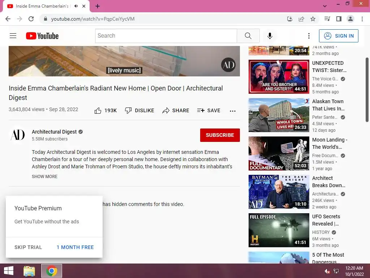Image resolution: width=370 pixels, height=278 pixels.
Task: Click the '5 Of The Most Dangerous' title
Action: tap(328, 258)
